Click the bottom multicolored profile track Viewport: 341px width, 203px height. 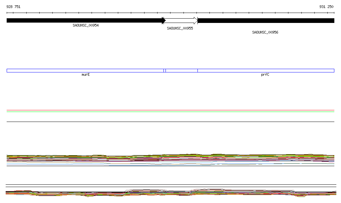(170, 193)
